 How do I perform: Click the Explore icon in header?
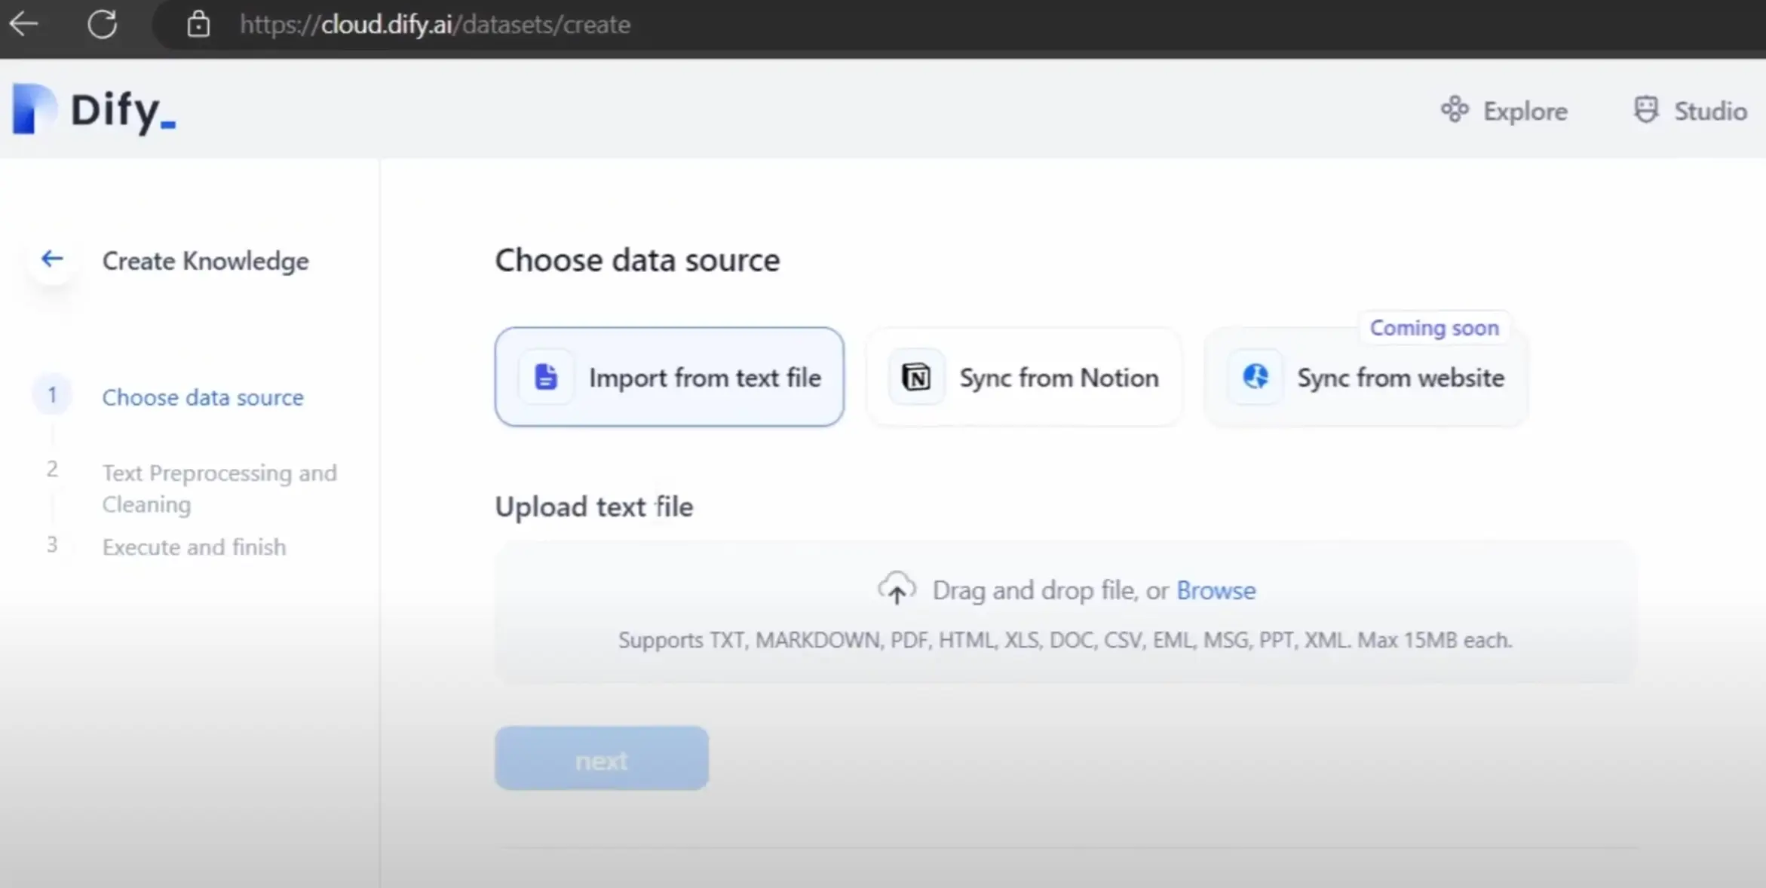(1454, 110)
